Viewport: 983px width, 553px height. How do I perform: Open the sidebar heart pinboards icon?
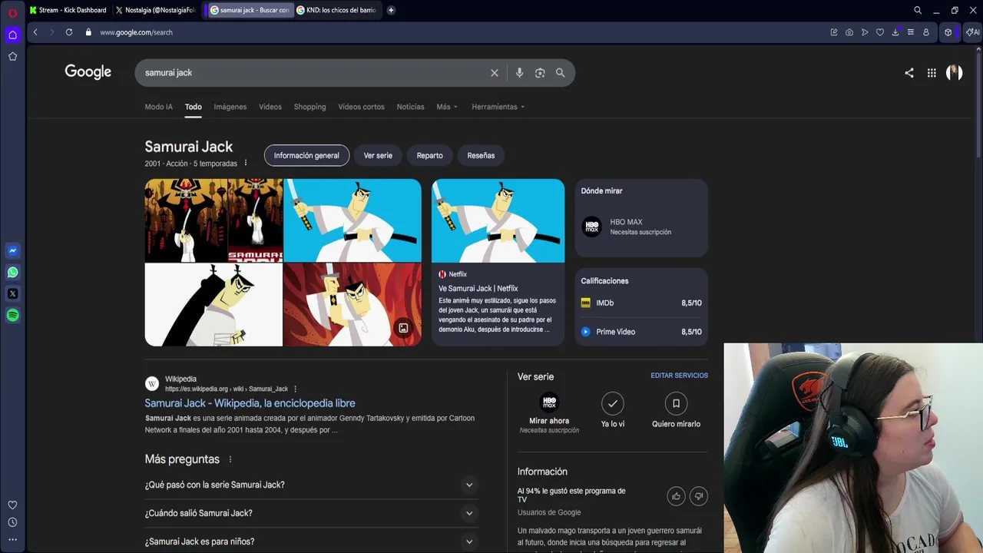click(12, 505)
